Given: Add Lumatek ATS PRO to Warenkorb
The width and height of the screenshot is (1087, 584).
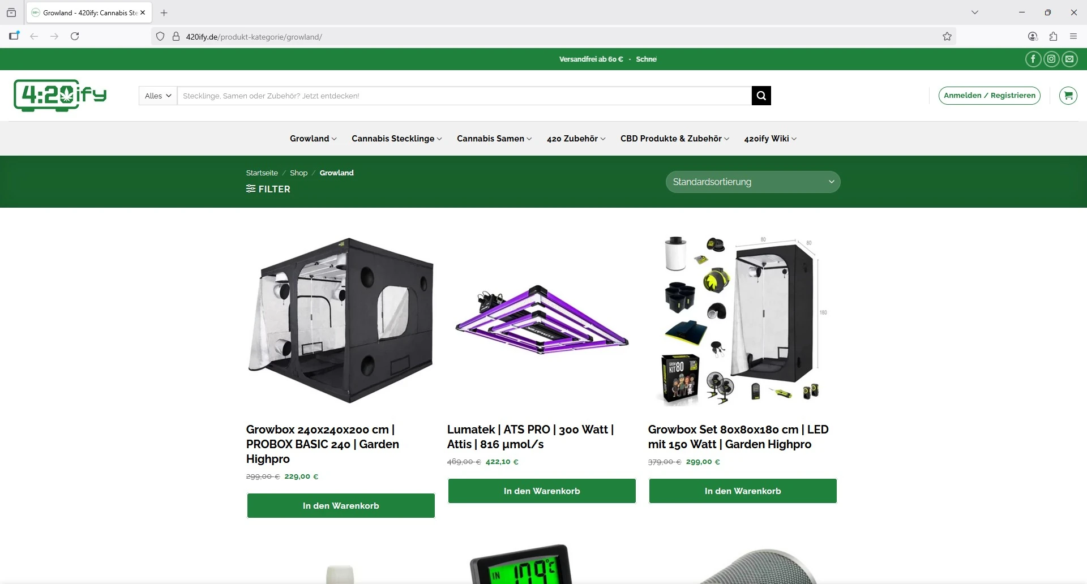Looking at the screenshot, I should tap(542, 491).
